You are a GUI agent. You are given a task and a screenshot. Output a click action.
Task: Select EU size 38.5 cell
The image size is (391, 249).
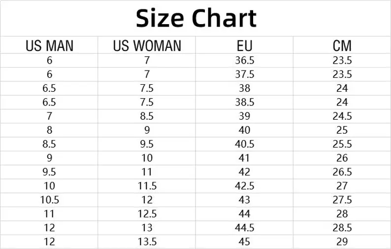tap(244, 103)
